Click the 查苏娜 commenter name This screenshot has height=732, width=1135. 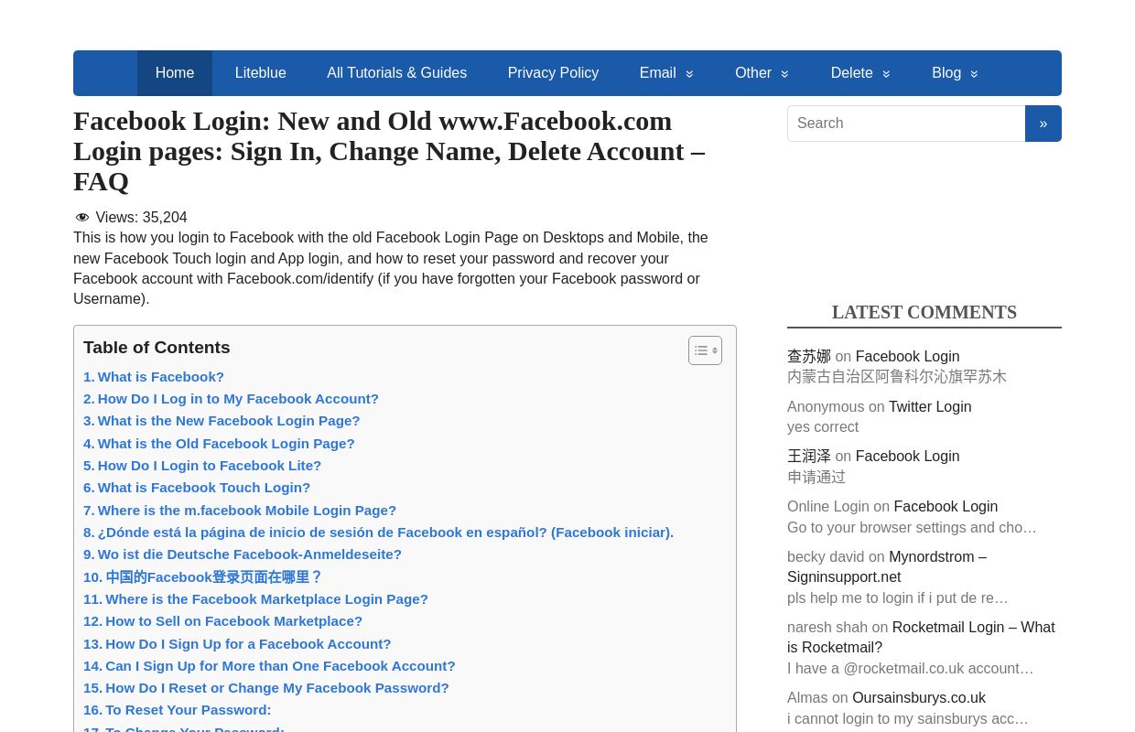[x=809, y=357]
